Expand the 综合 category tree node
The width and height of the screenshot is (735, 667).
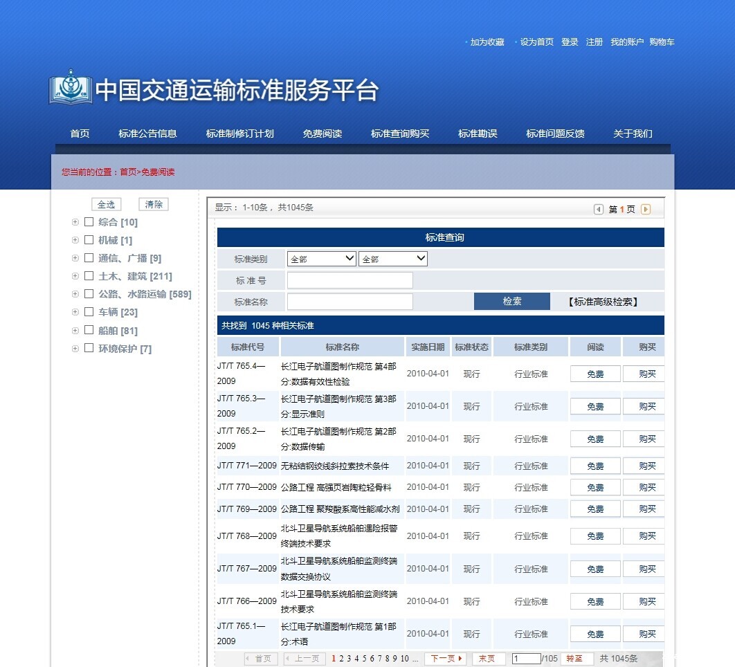coord(75,222)
